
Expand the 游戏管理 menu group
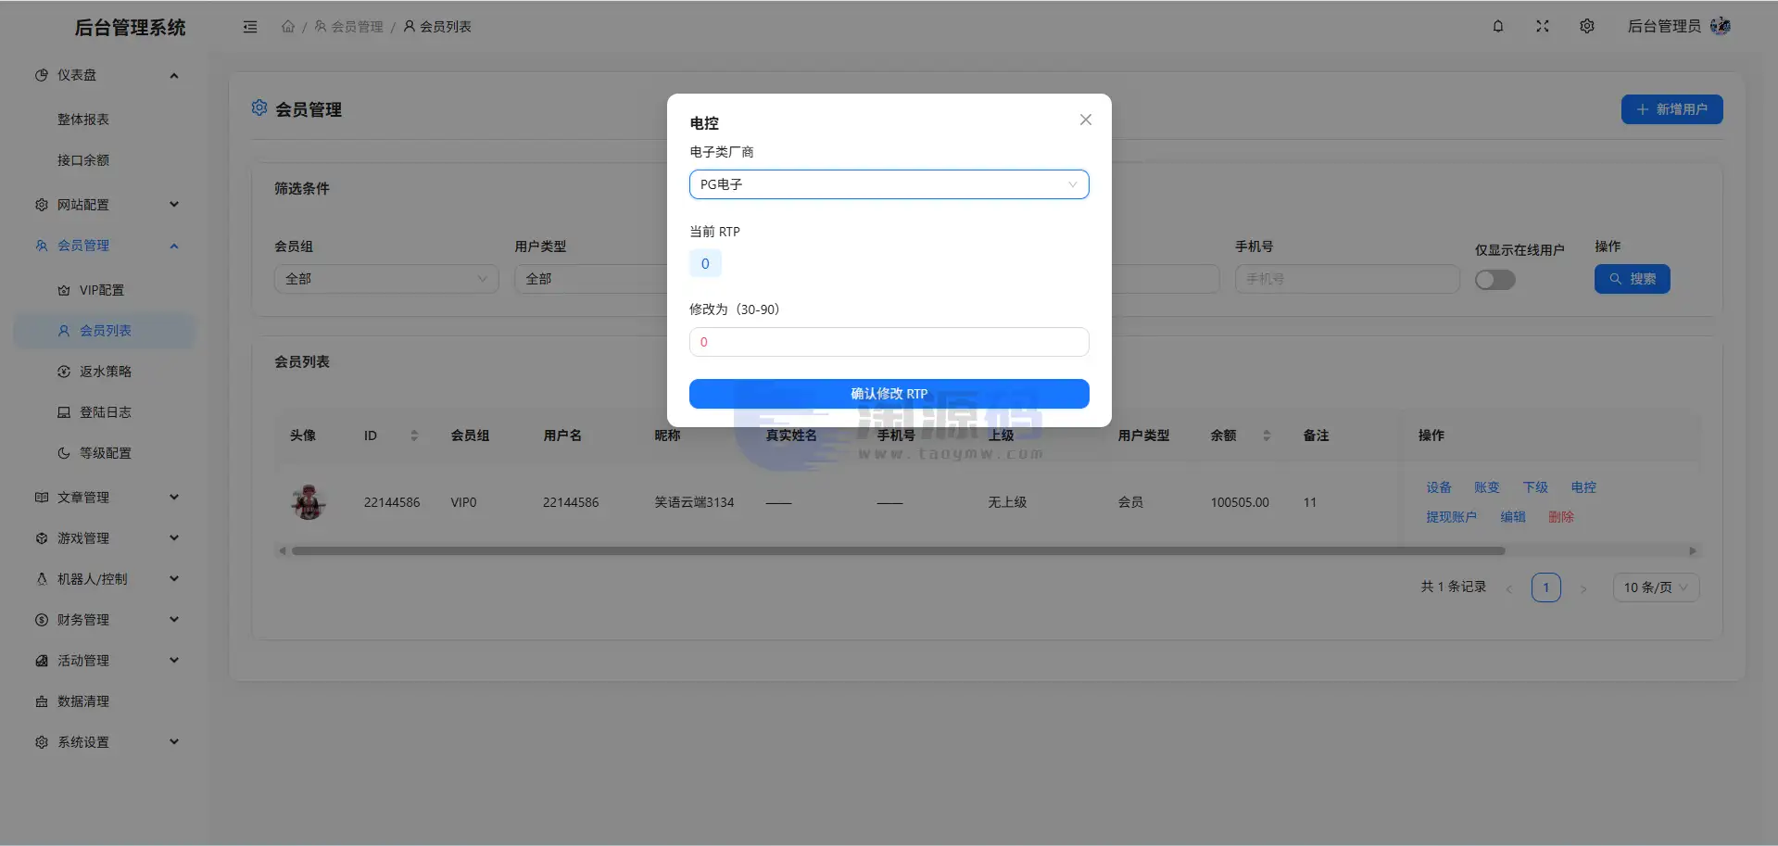point(106,538)
